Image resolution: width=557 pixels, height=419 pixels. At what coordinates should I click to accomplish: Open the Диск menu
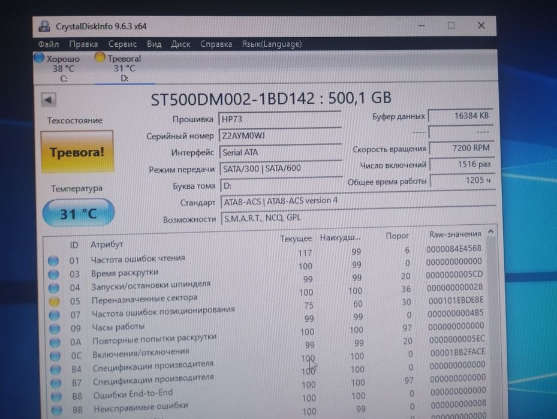pos(180,44)
